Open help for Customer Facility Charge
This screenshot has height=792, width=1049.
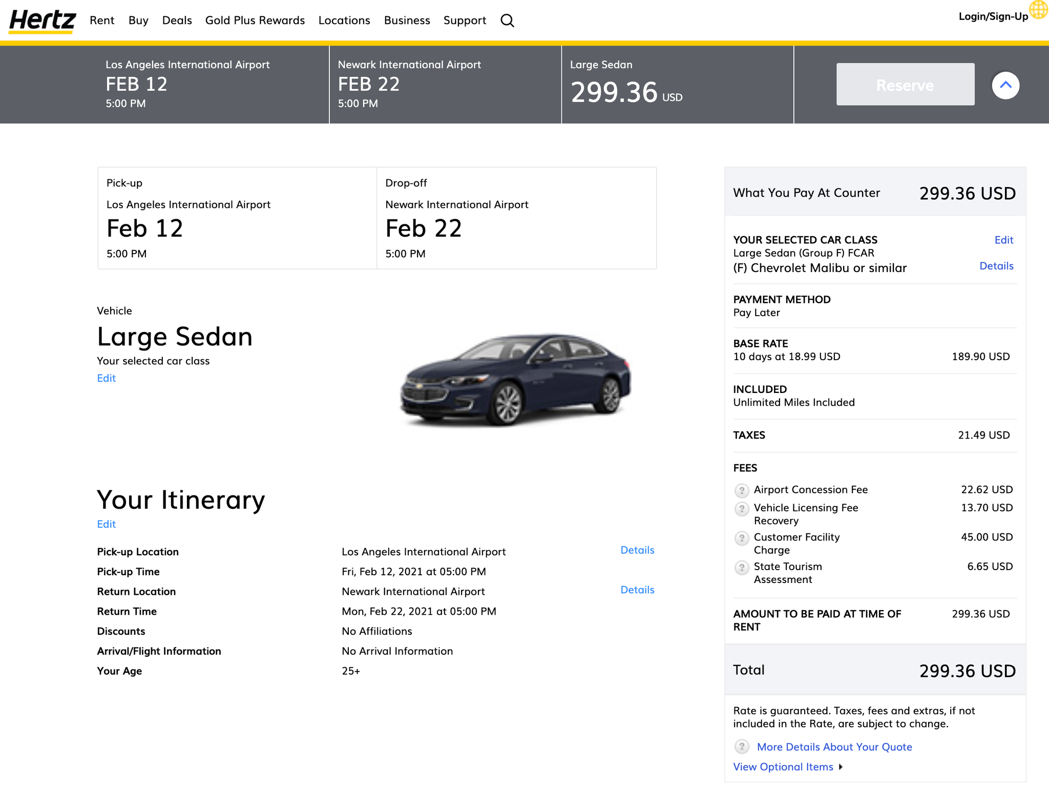click(742, 538)
